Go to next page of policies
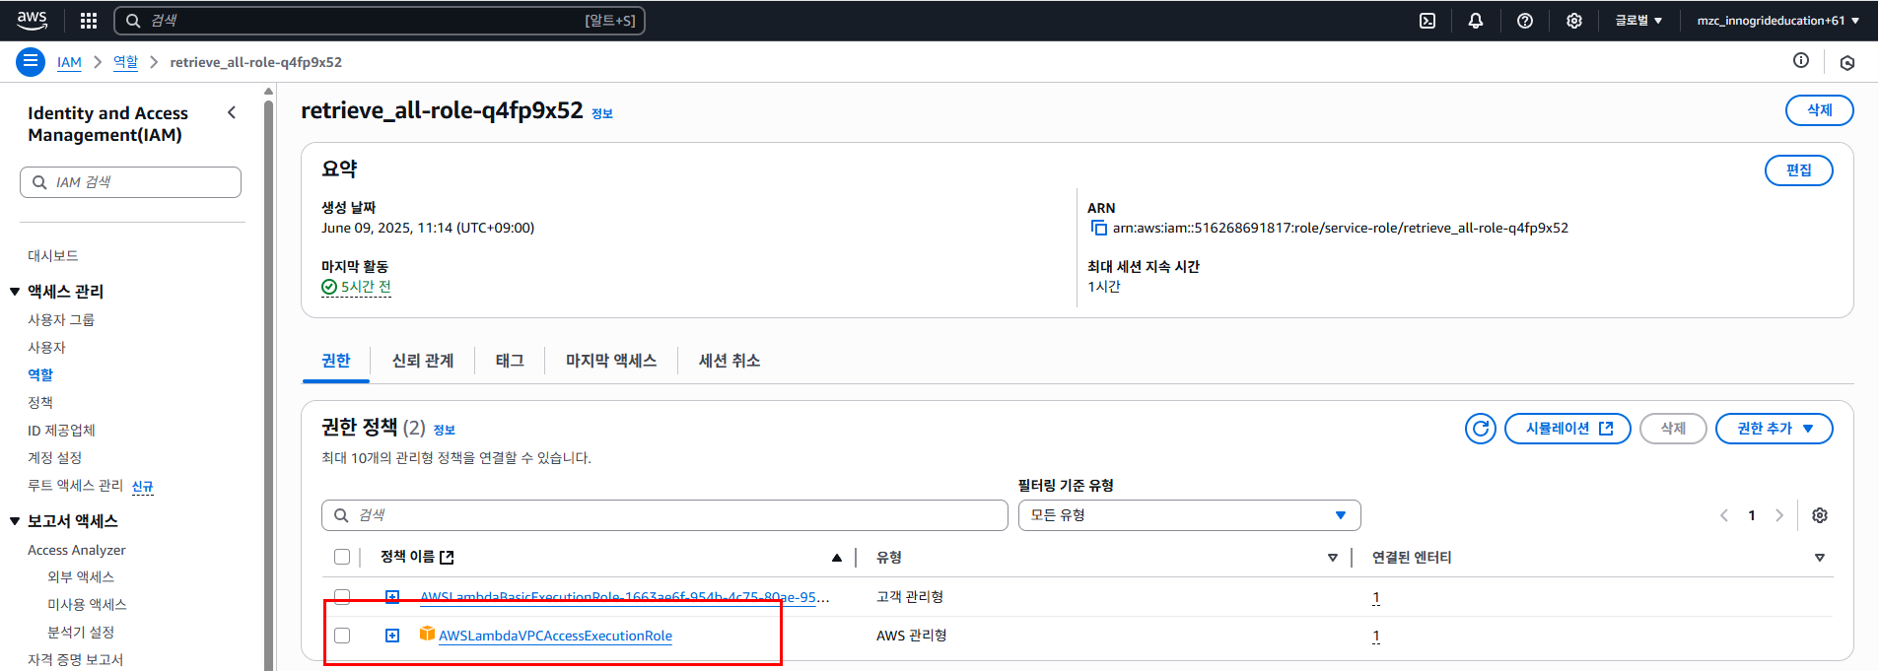Screen dimensions: 1879x671 (x=1779, y=515)
